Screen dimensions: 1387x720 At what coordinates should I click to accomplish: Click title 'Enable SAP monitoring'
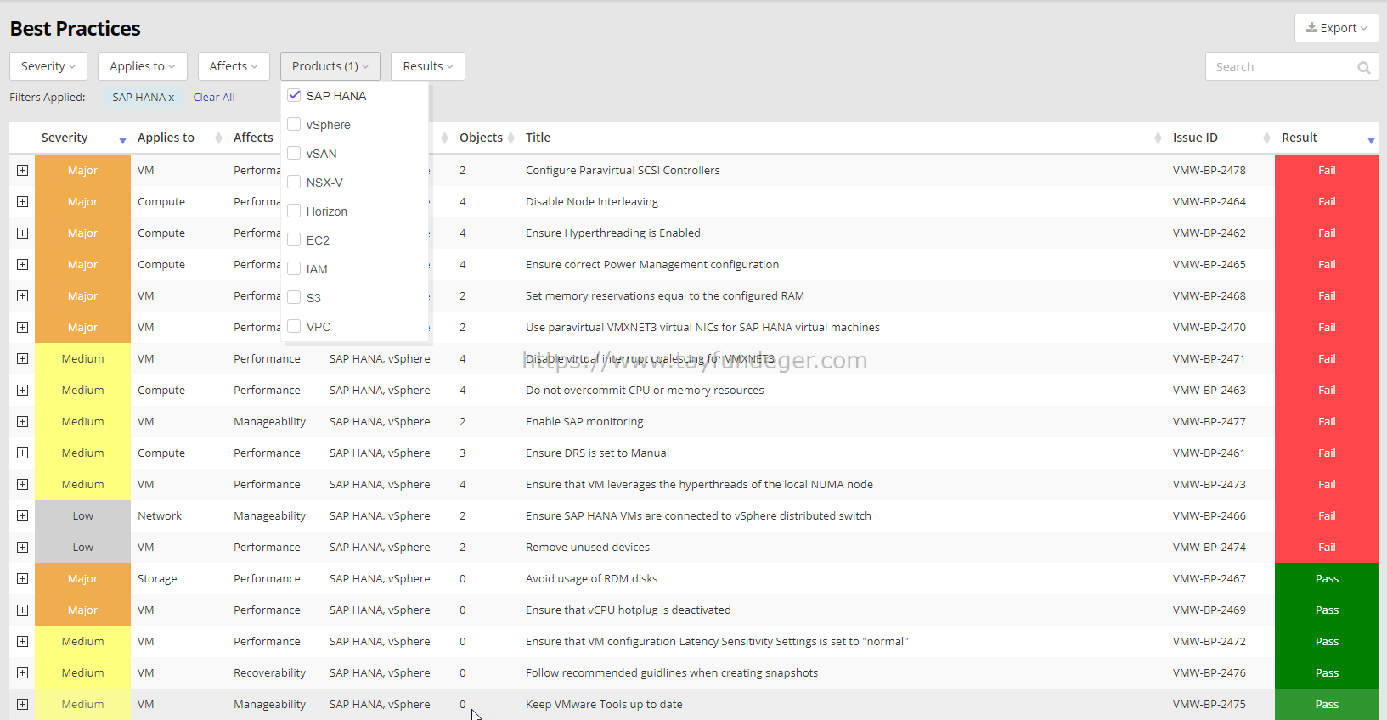pyautogui.click(x=584, y=421)
